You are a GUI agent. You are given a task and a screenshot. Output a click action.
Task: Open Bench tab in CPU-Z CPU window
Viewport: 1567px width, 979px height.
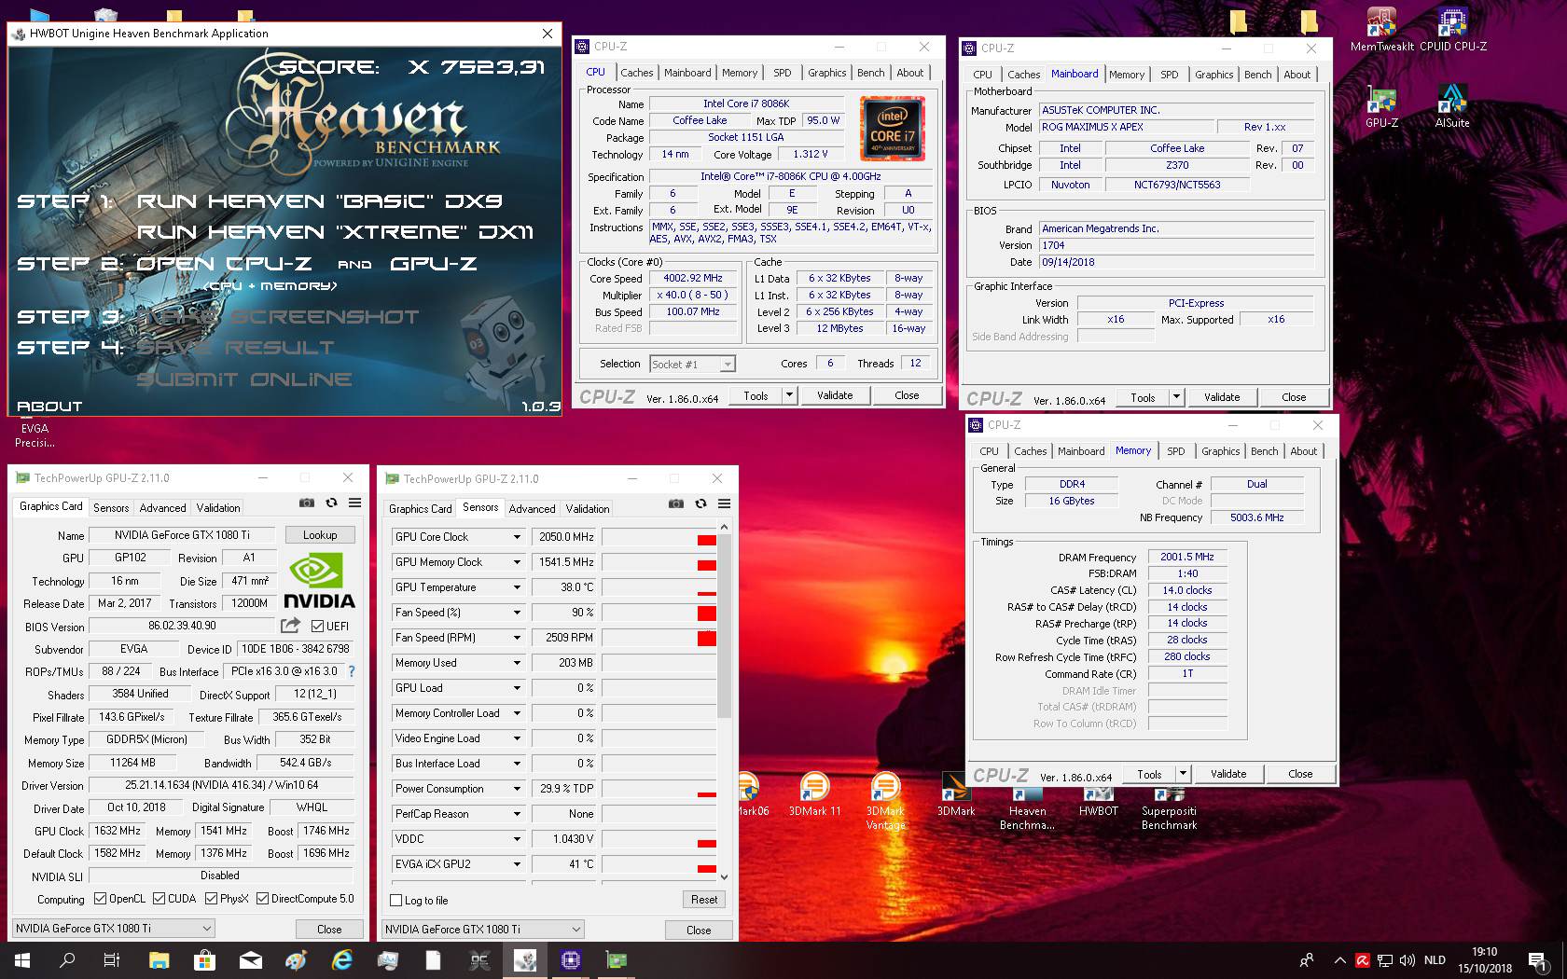tap(870, 73)
